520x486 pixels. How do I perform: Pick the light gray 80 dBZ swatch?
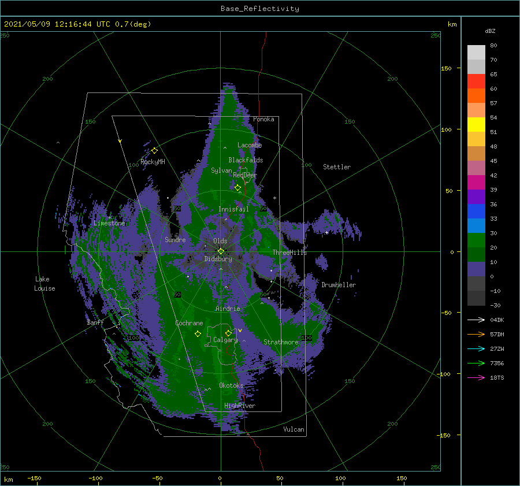(x=476, y=52)
